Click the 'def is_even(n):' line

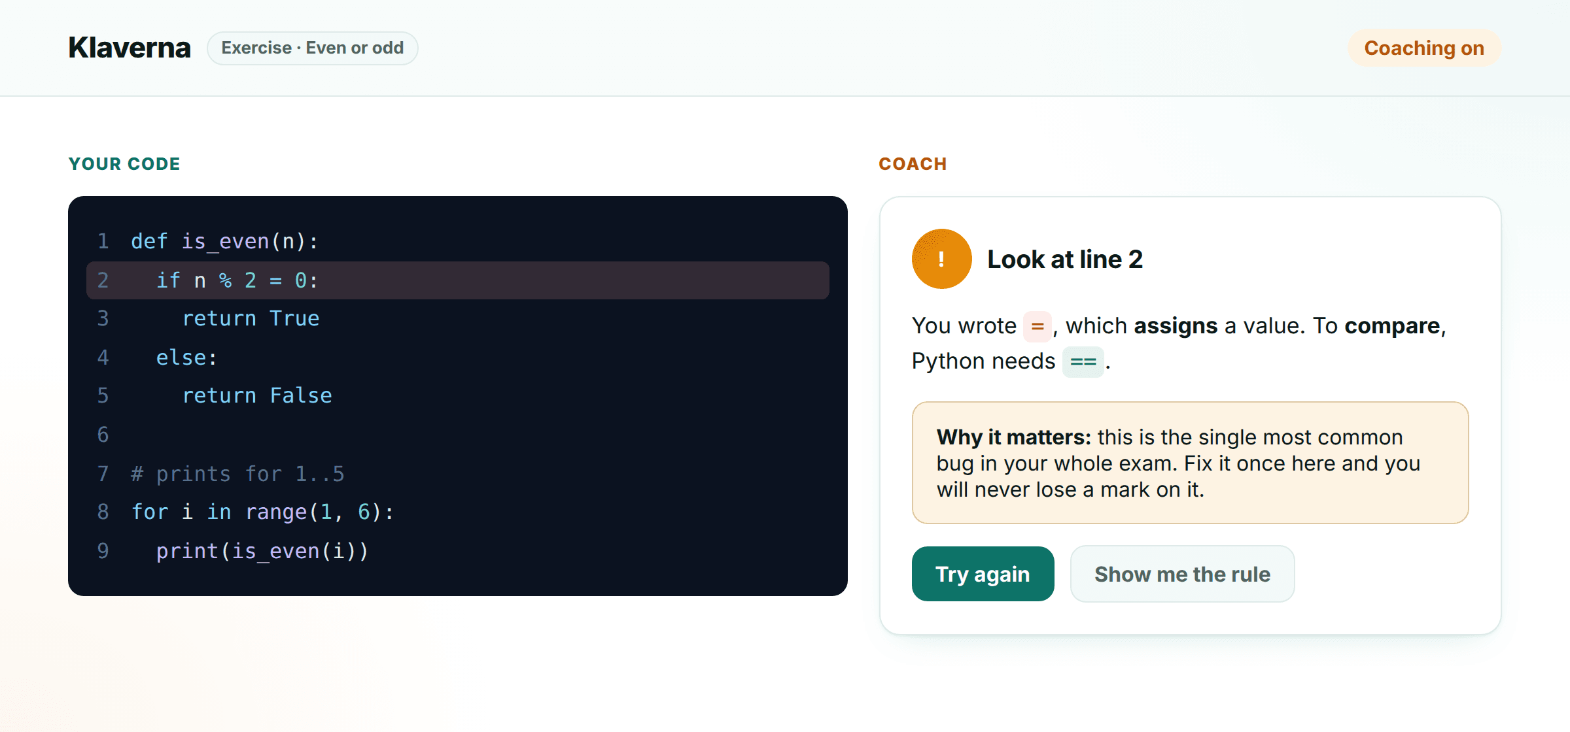(x=224, y=241)
